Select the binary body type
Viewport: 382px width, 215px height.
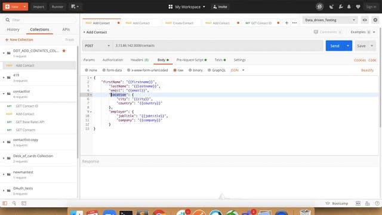pyautogui.click(x=190, y=70)
